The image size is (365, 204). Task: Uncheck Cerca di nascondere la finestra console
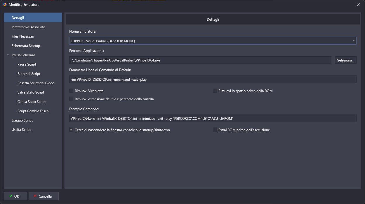(71, 130)
